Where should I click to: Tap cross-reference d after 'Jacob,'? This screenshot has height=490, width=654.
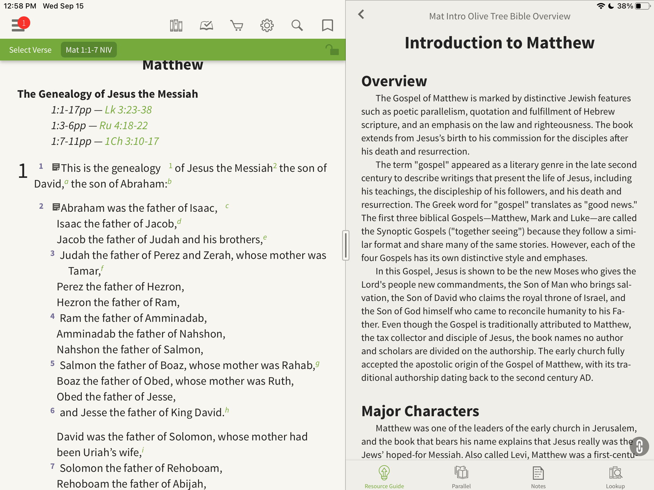click(x=179, y=221)
